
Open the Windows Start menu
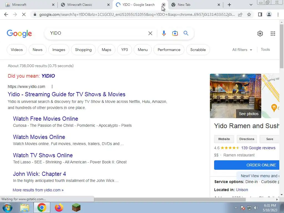7,207
